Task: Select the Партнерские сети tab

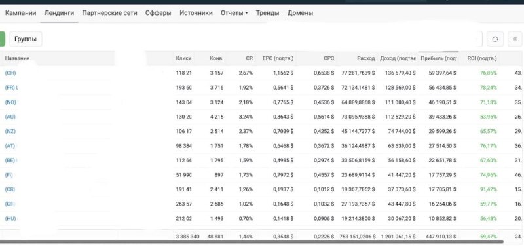Action: [x=109, y=13]
